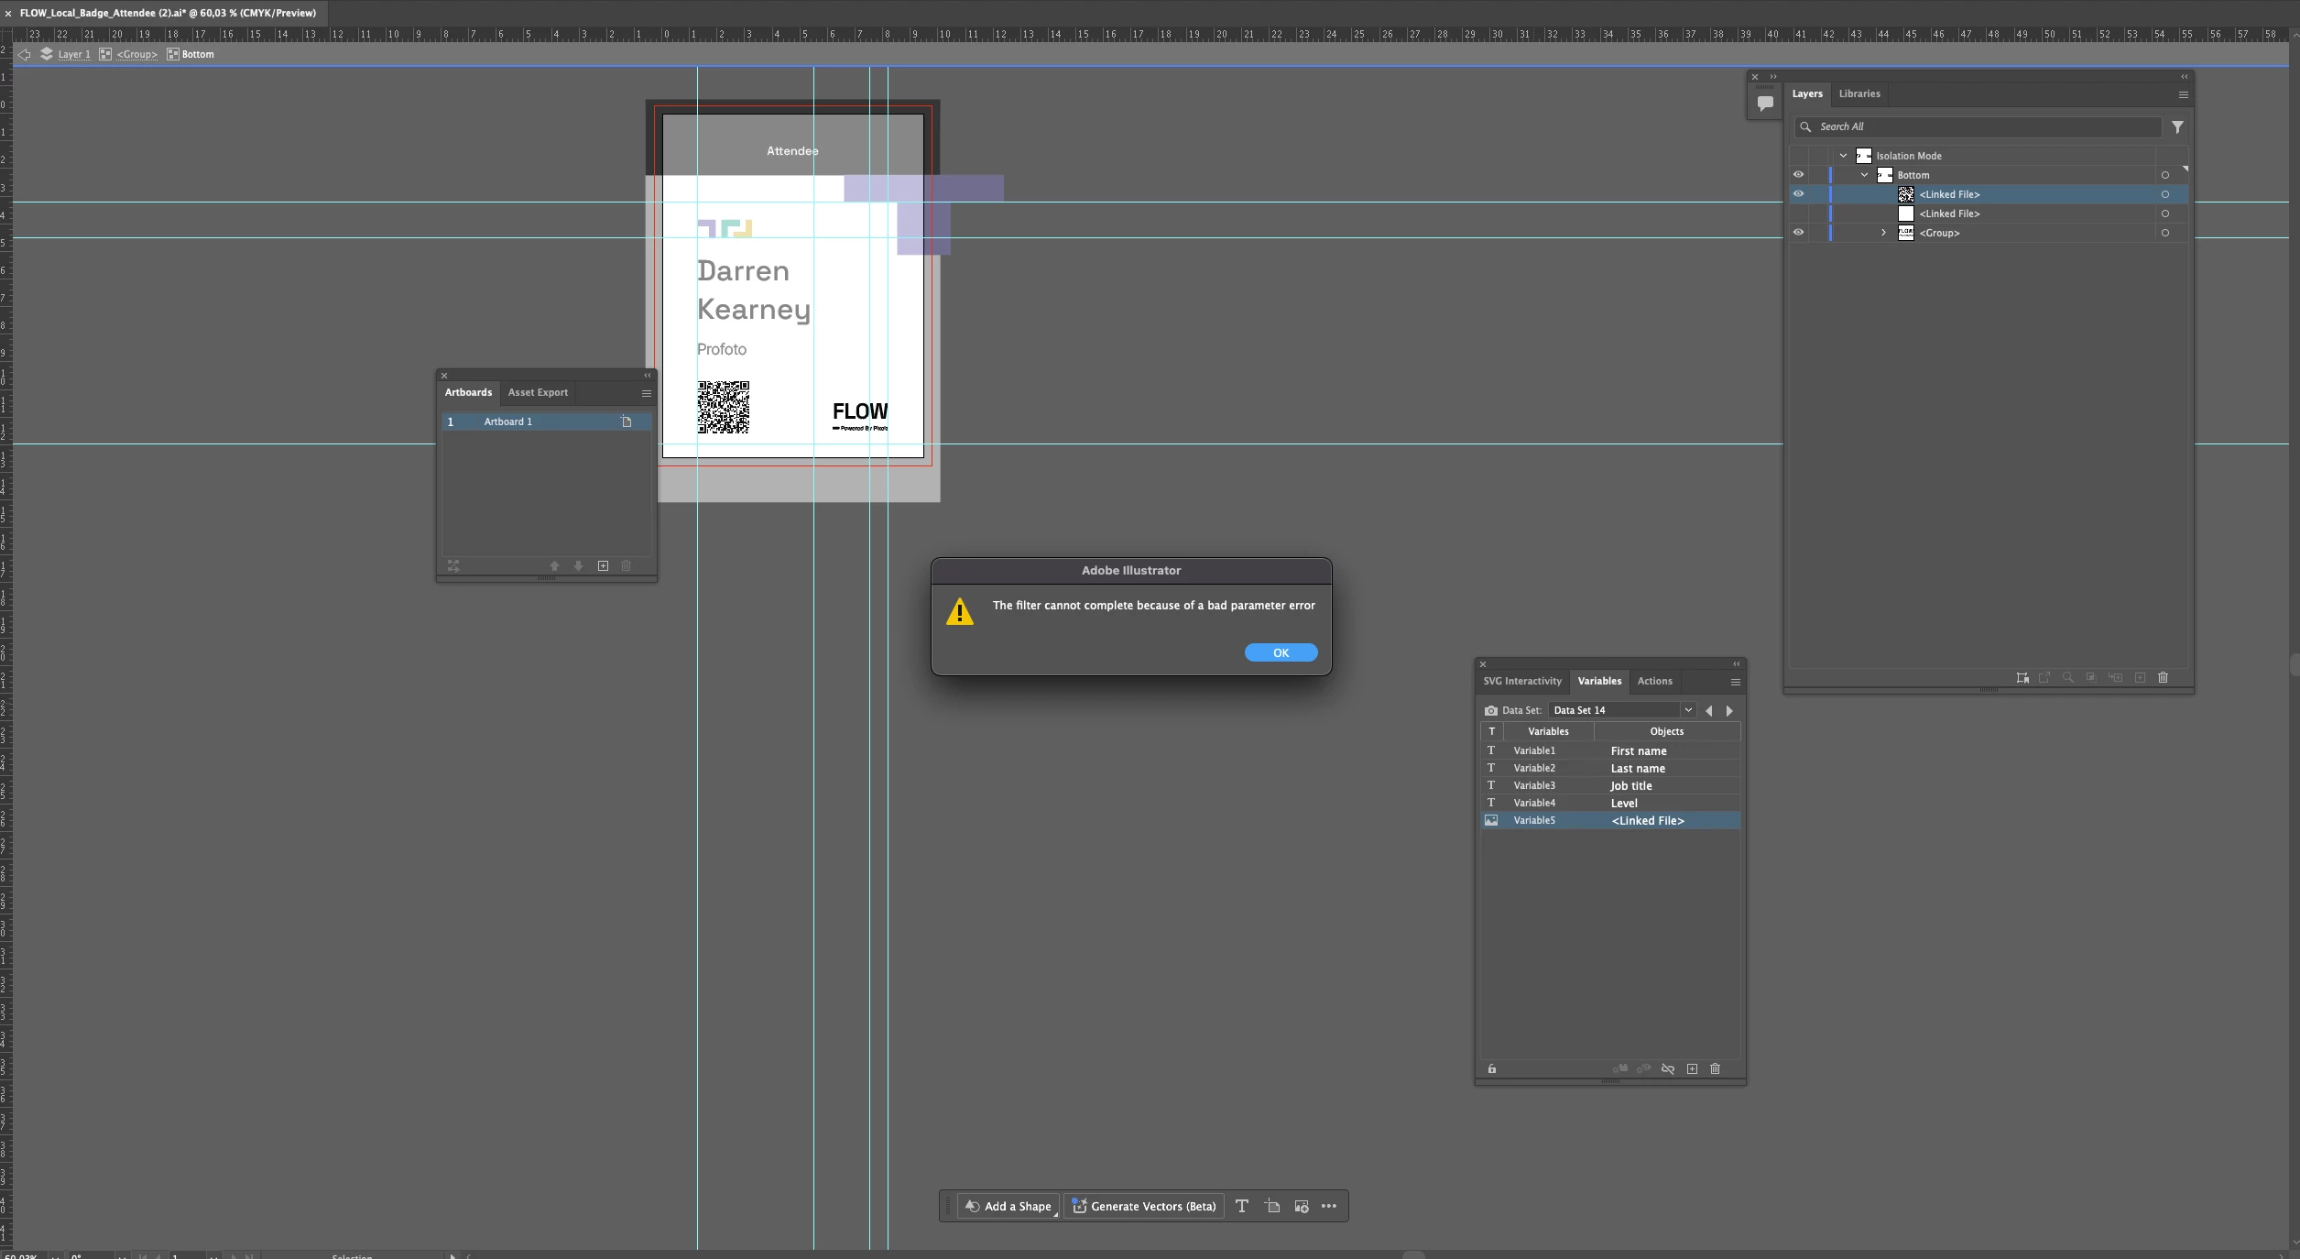Viewport: 2300px width, 1259px height.
Task: Click the exit isolation mode back arrow
Action: coord(25,55)
